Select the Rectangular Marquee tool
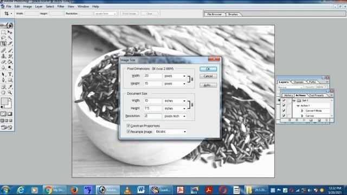This screenshot has height=195, width=347. pos(3,32)
